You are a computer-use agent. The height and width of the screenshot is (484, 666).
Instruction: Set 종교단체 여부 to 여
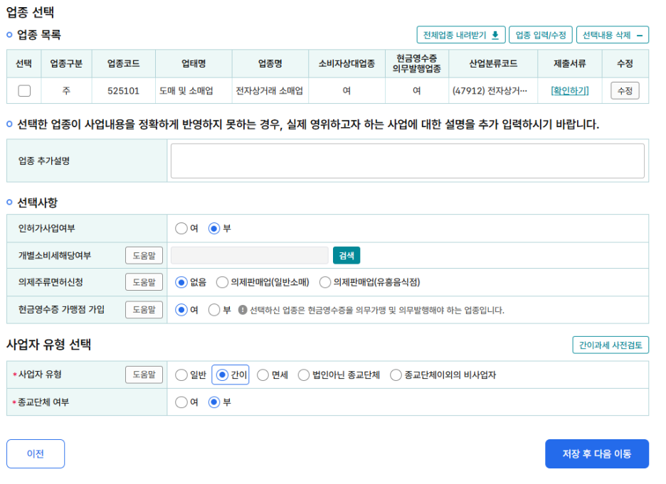[181, 402]
